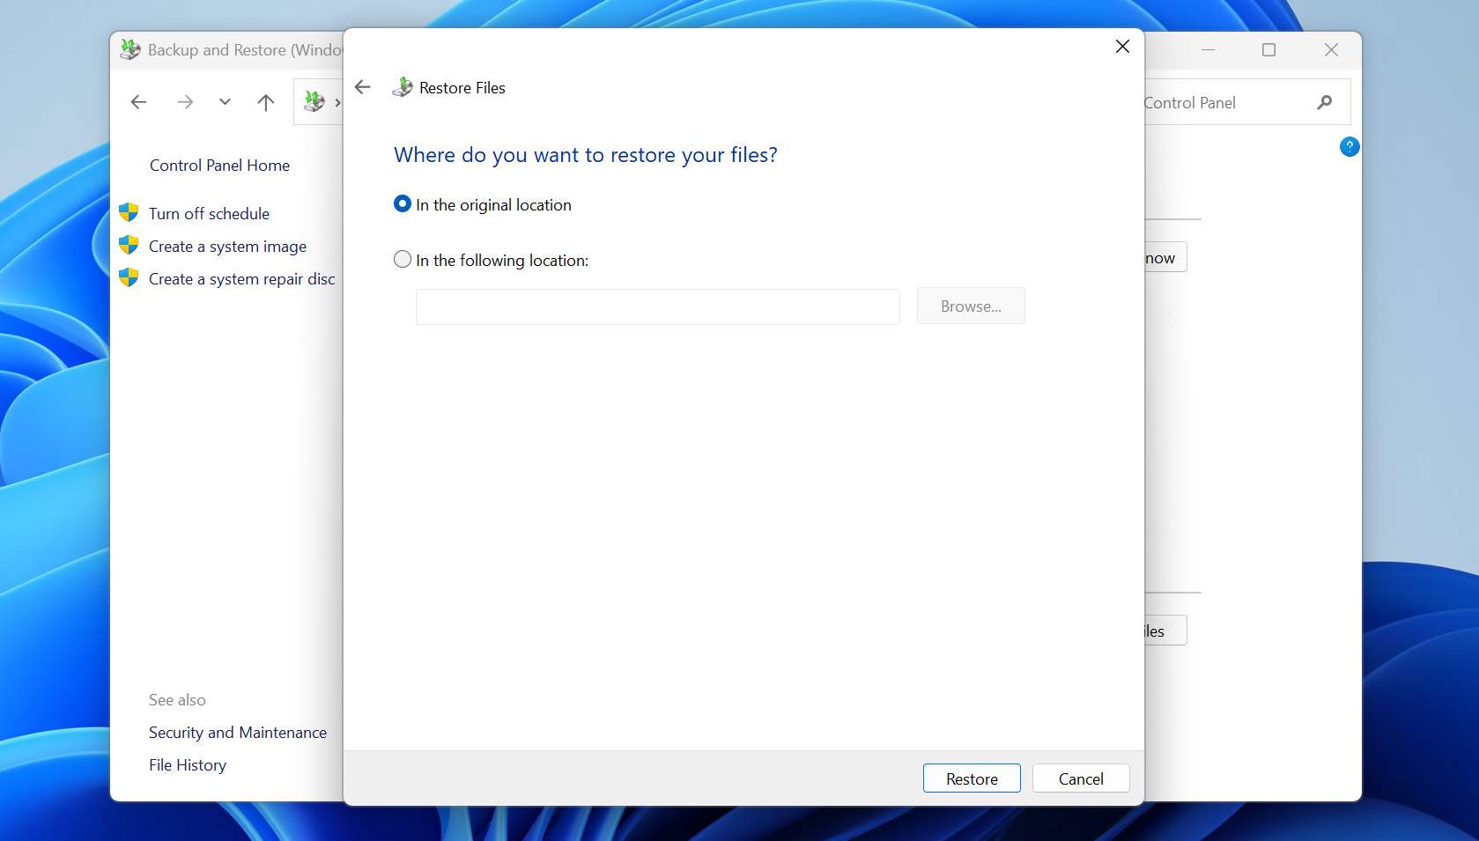Viewport: 1479px width, 841px height.
Task: Expand the address bar breadcrumb chevron
Action: coord(337,102)
